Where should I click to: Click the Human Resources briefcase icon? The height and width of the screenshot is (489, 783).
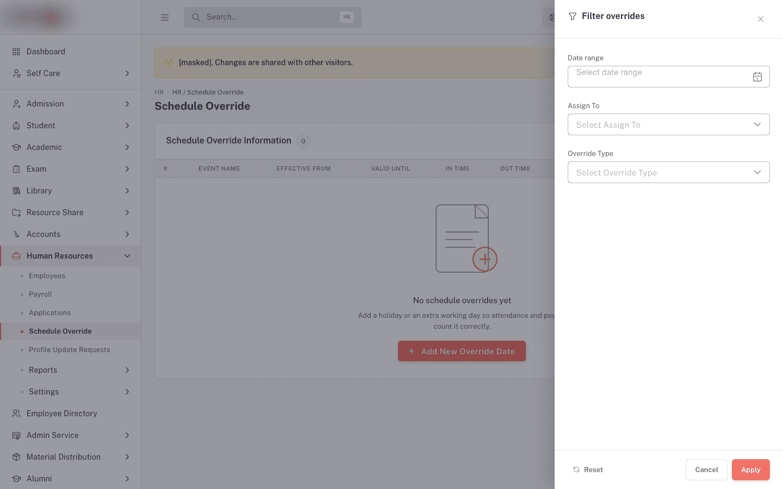16,256
